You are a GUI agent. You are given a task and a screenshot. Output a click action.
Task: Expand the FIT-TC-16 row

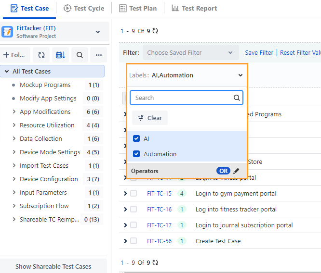(125, 209)
